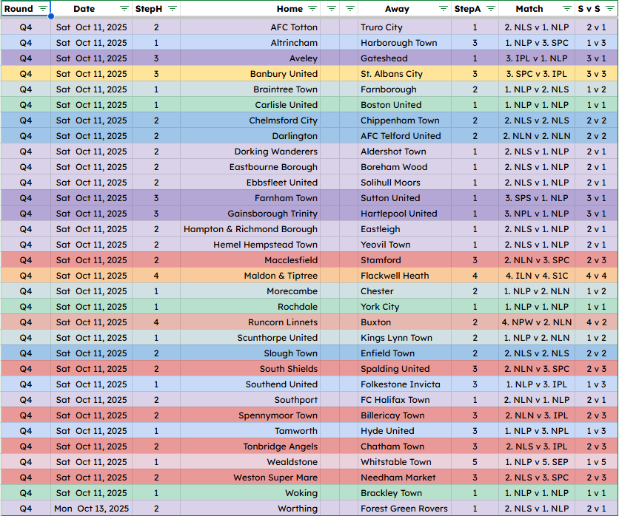
Task: Click the Aldershot Town cell
Action: click(x=404, y=152)
